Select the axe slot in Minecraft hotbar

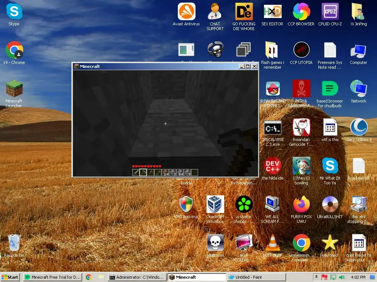tap(151, 173)
